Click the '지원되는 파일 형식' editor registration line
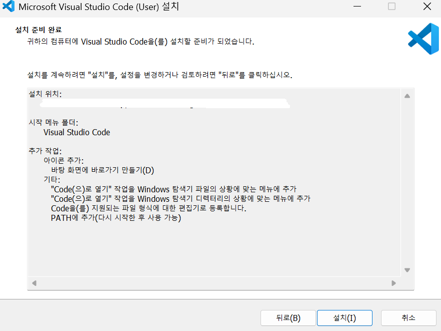 tap(148, 208)
